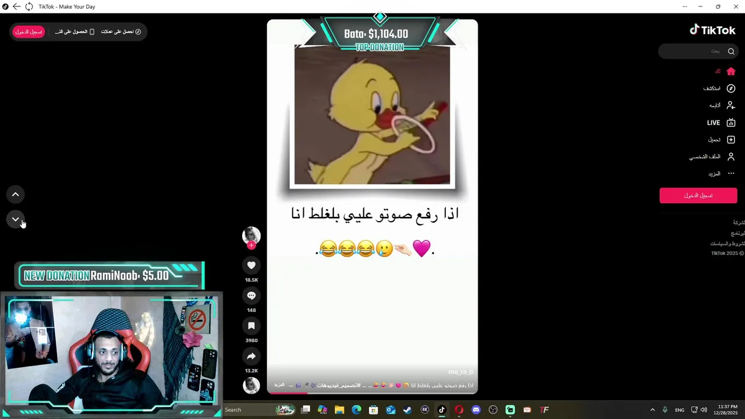Screen dimensions: 745x419
Task: Open File Explorer on the taskbar
Action: (339, 410)
